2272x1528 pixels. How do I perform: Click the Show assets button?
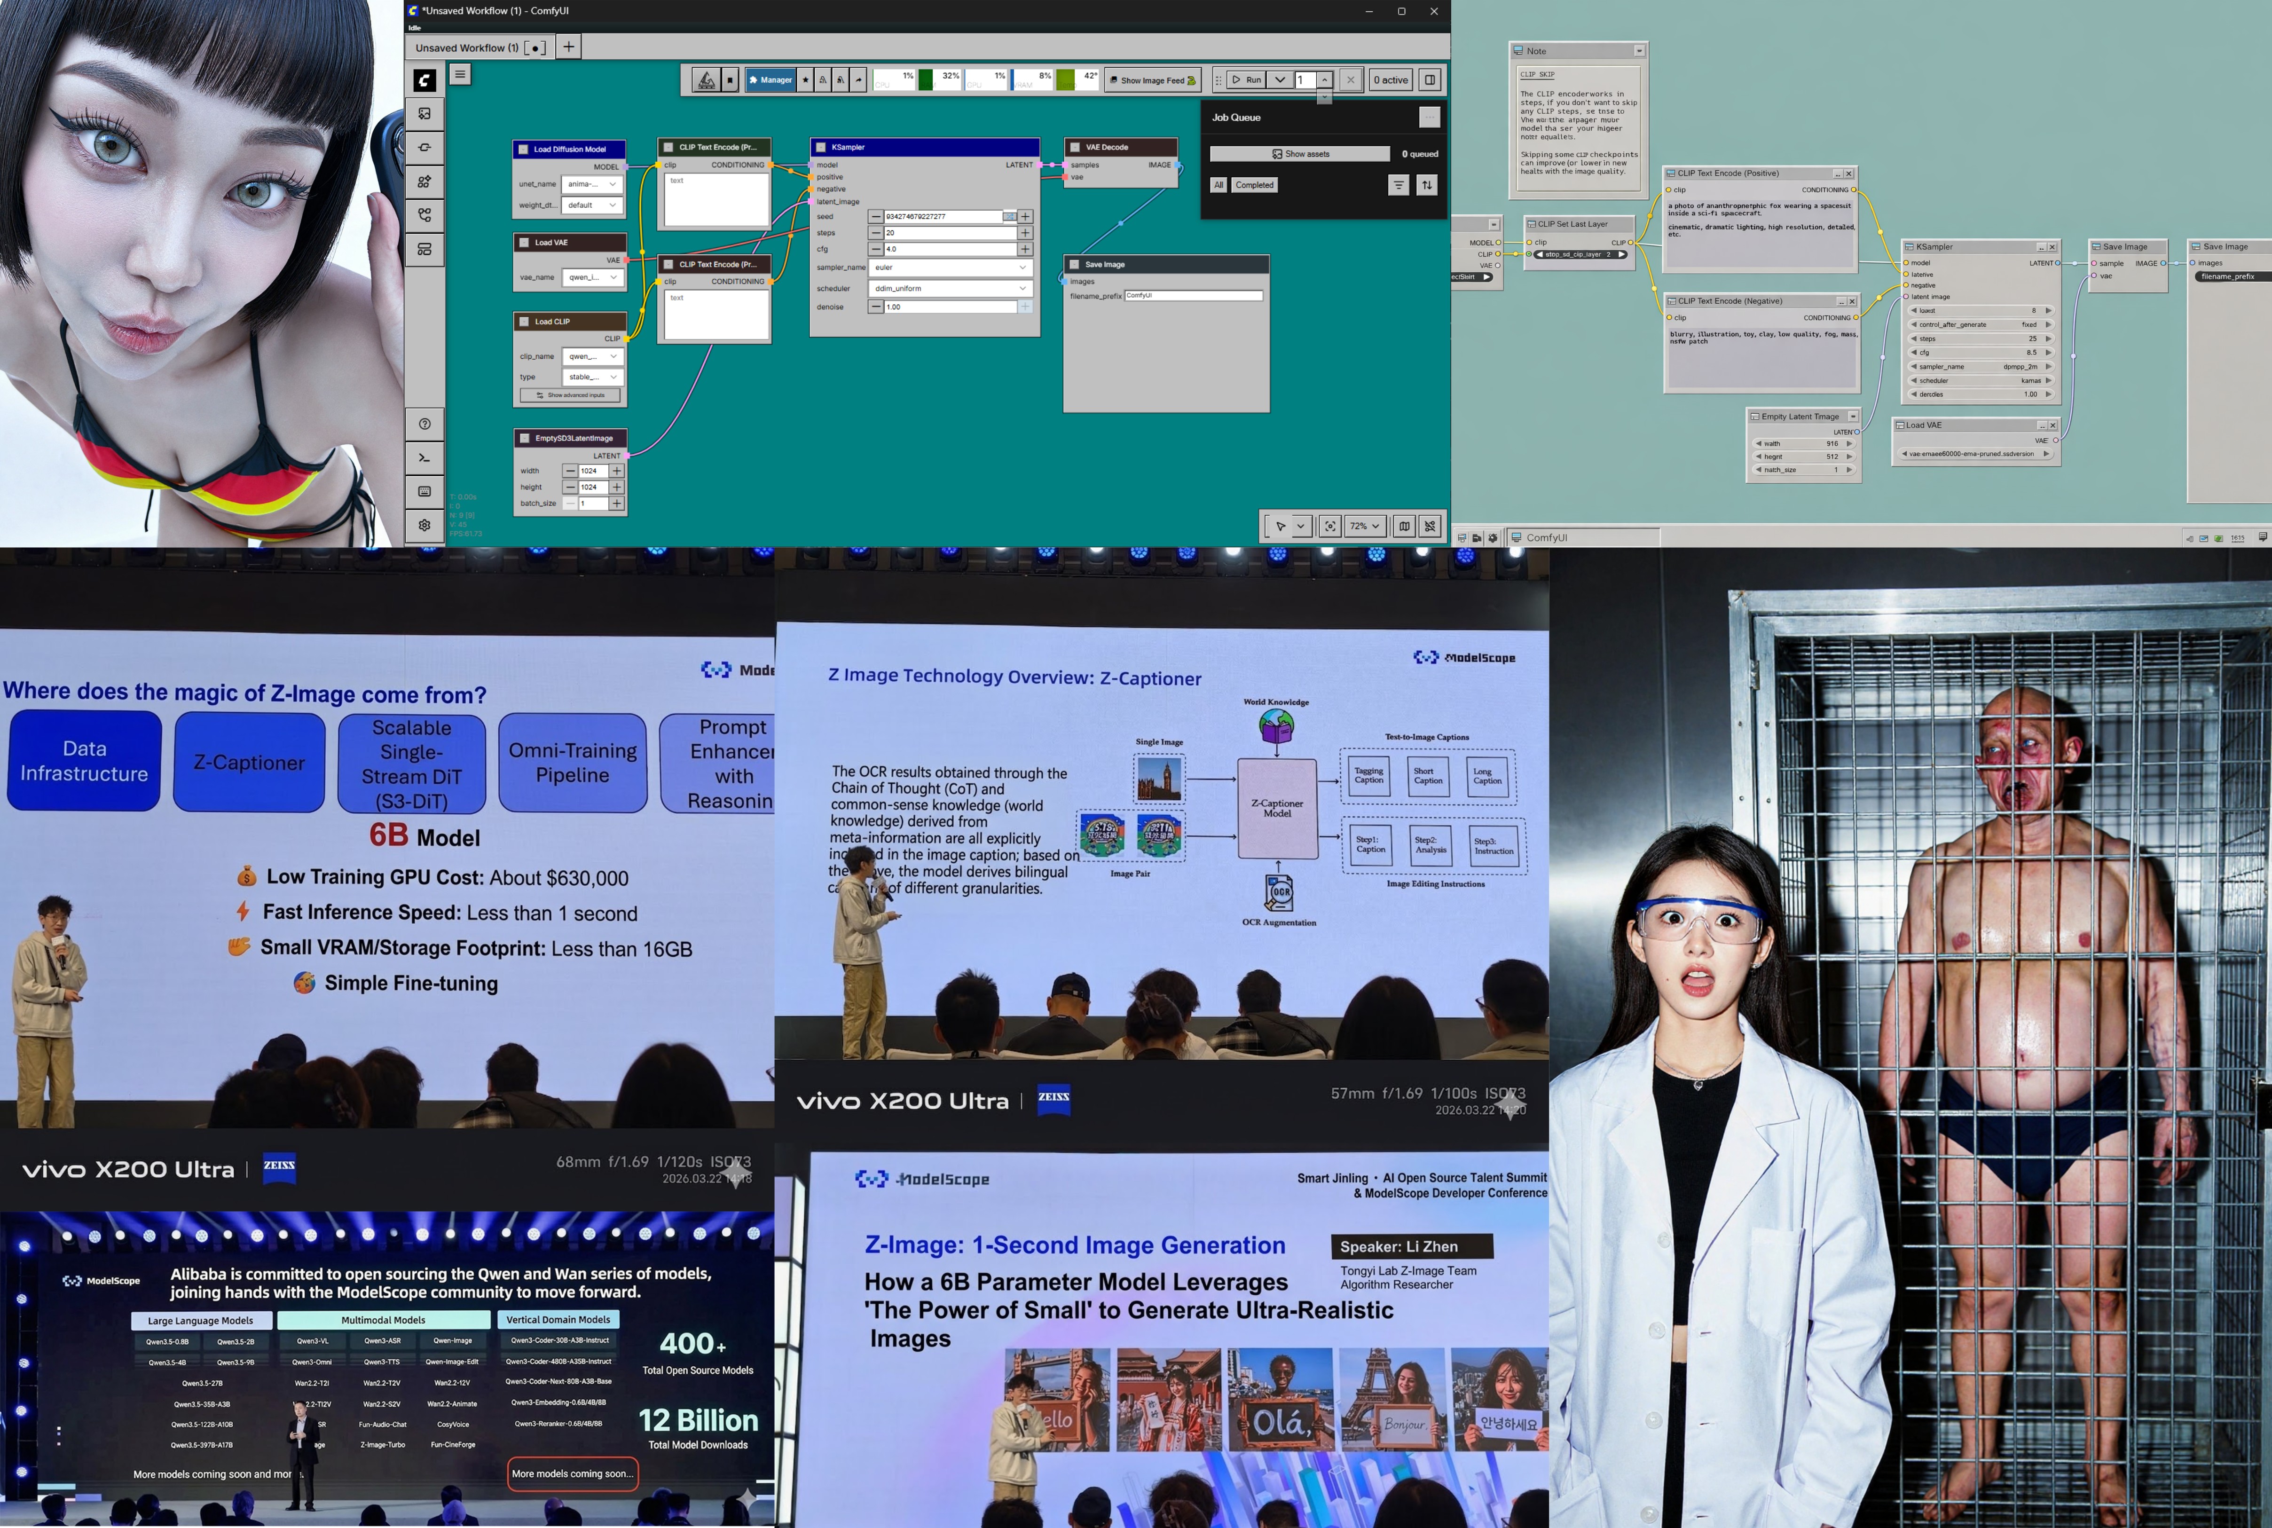pos(1300,154)
